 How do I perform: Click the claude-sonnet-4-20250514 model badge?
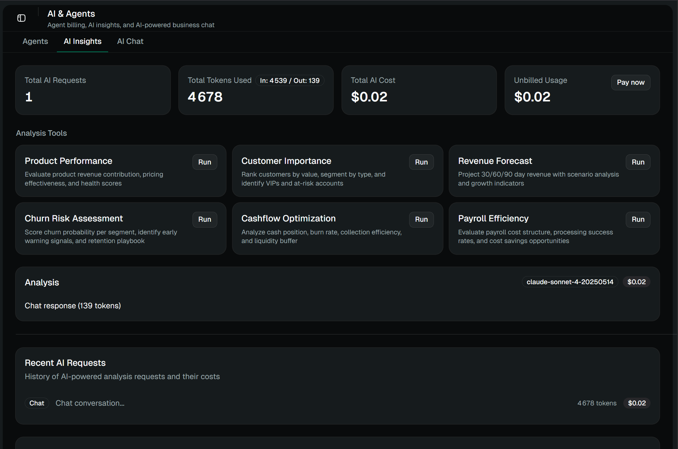(x=570, y=282)
